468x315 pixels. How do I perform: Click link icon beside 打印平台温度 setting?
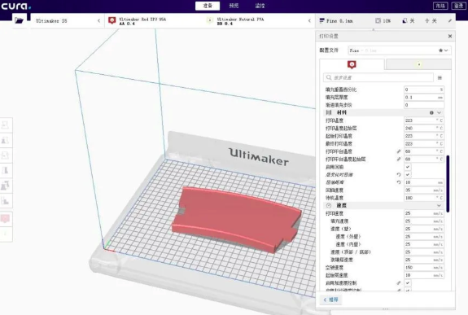399,151
